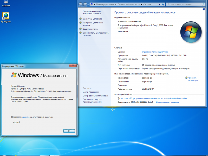This screenshot has height=156, width=208.
Task: Open Защита системы link
Action: point(90,29)
